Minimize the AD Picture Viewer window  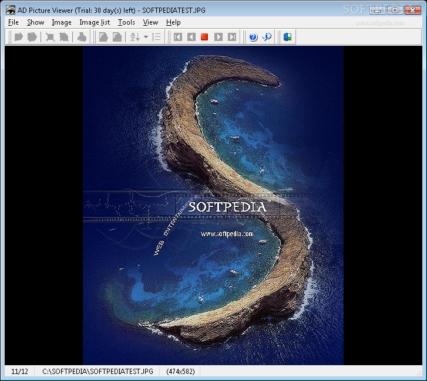tap(377, 11)
